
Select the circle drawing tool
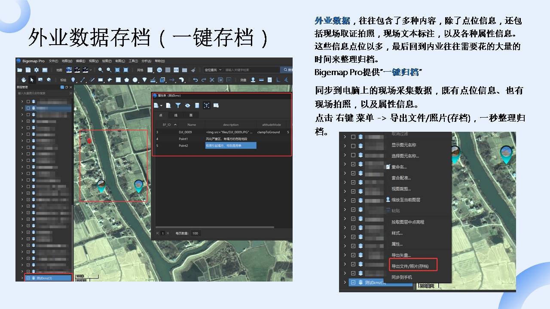pos(135,79)
